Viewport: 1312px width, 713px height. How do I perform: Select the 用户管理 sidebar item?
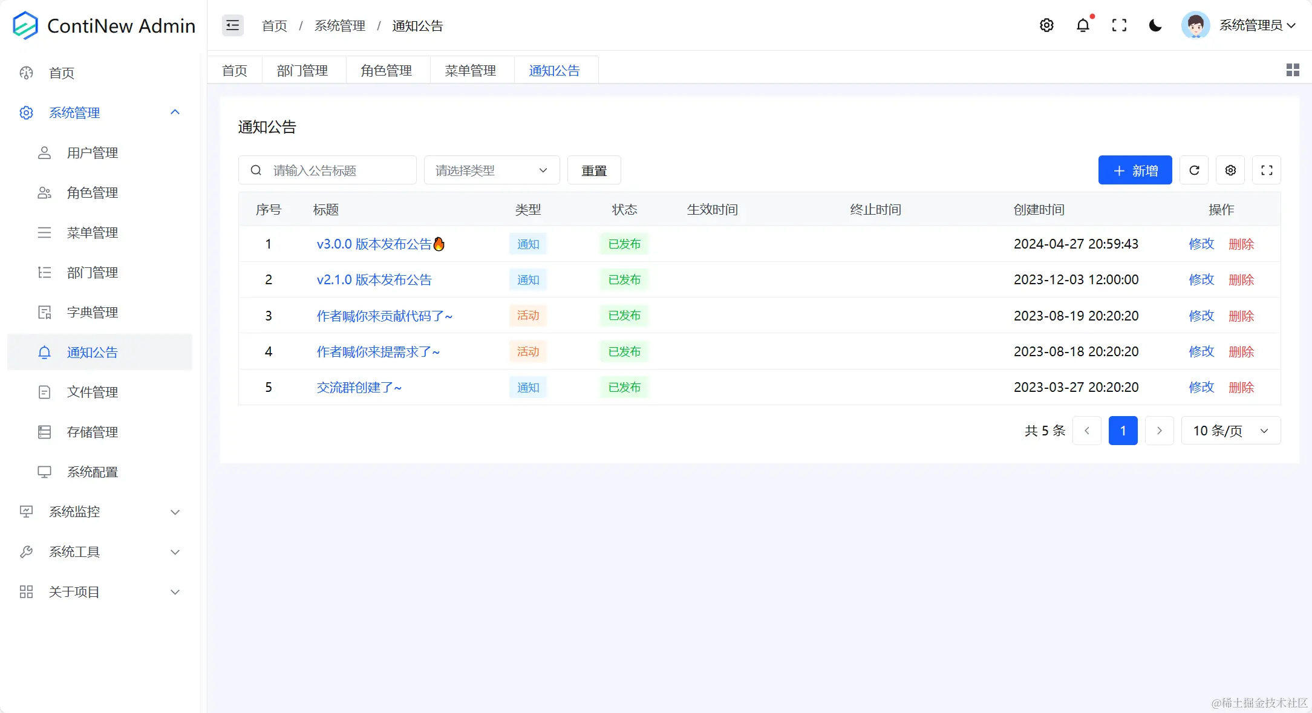[92, 153]
